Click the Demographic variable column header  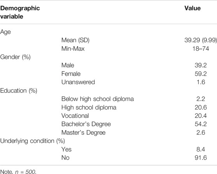click(20, 12)
